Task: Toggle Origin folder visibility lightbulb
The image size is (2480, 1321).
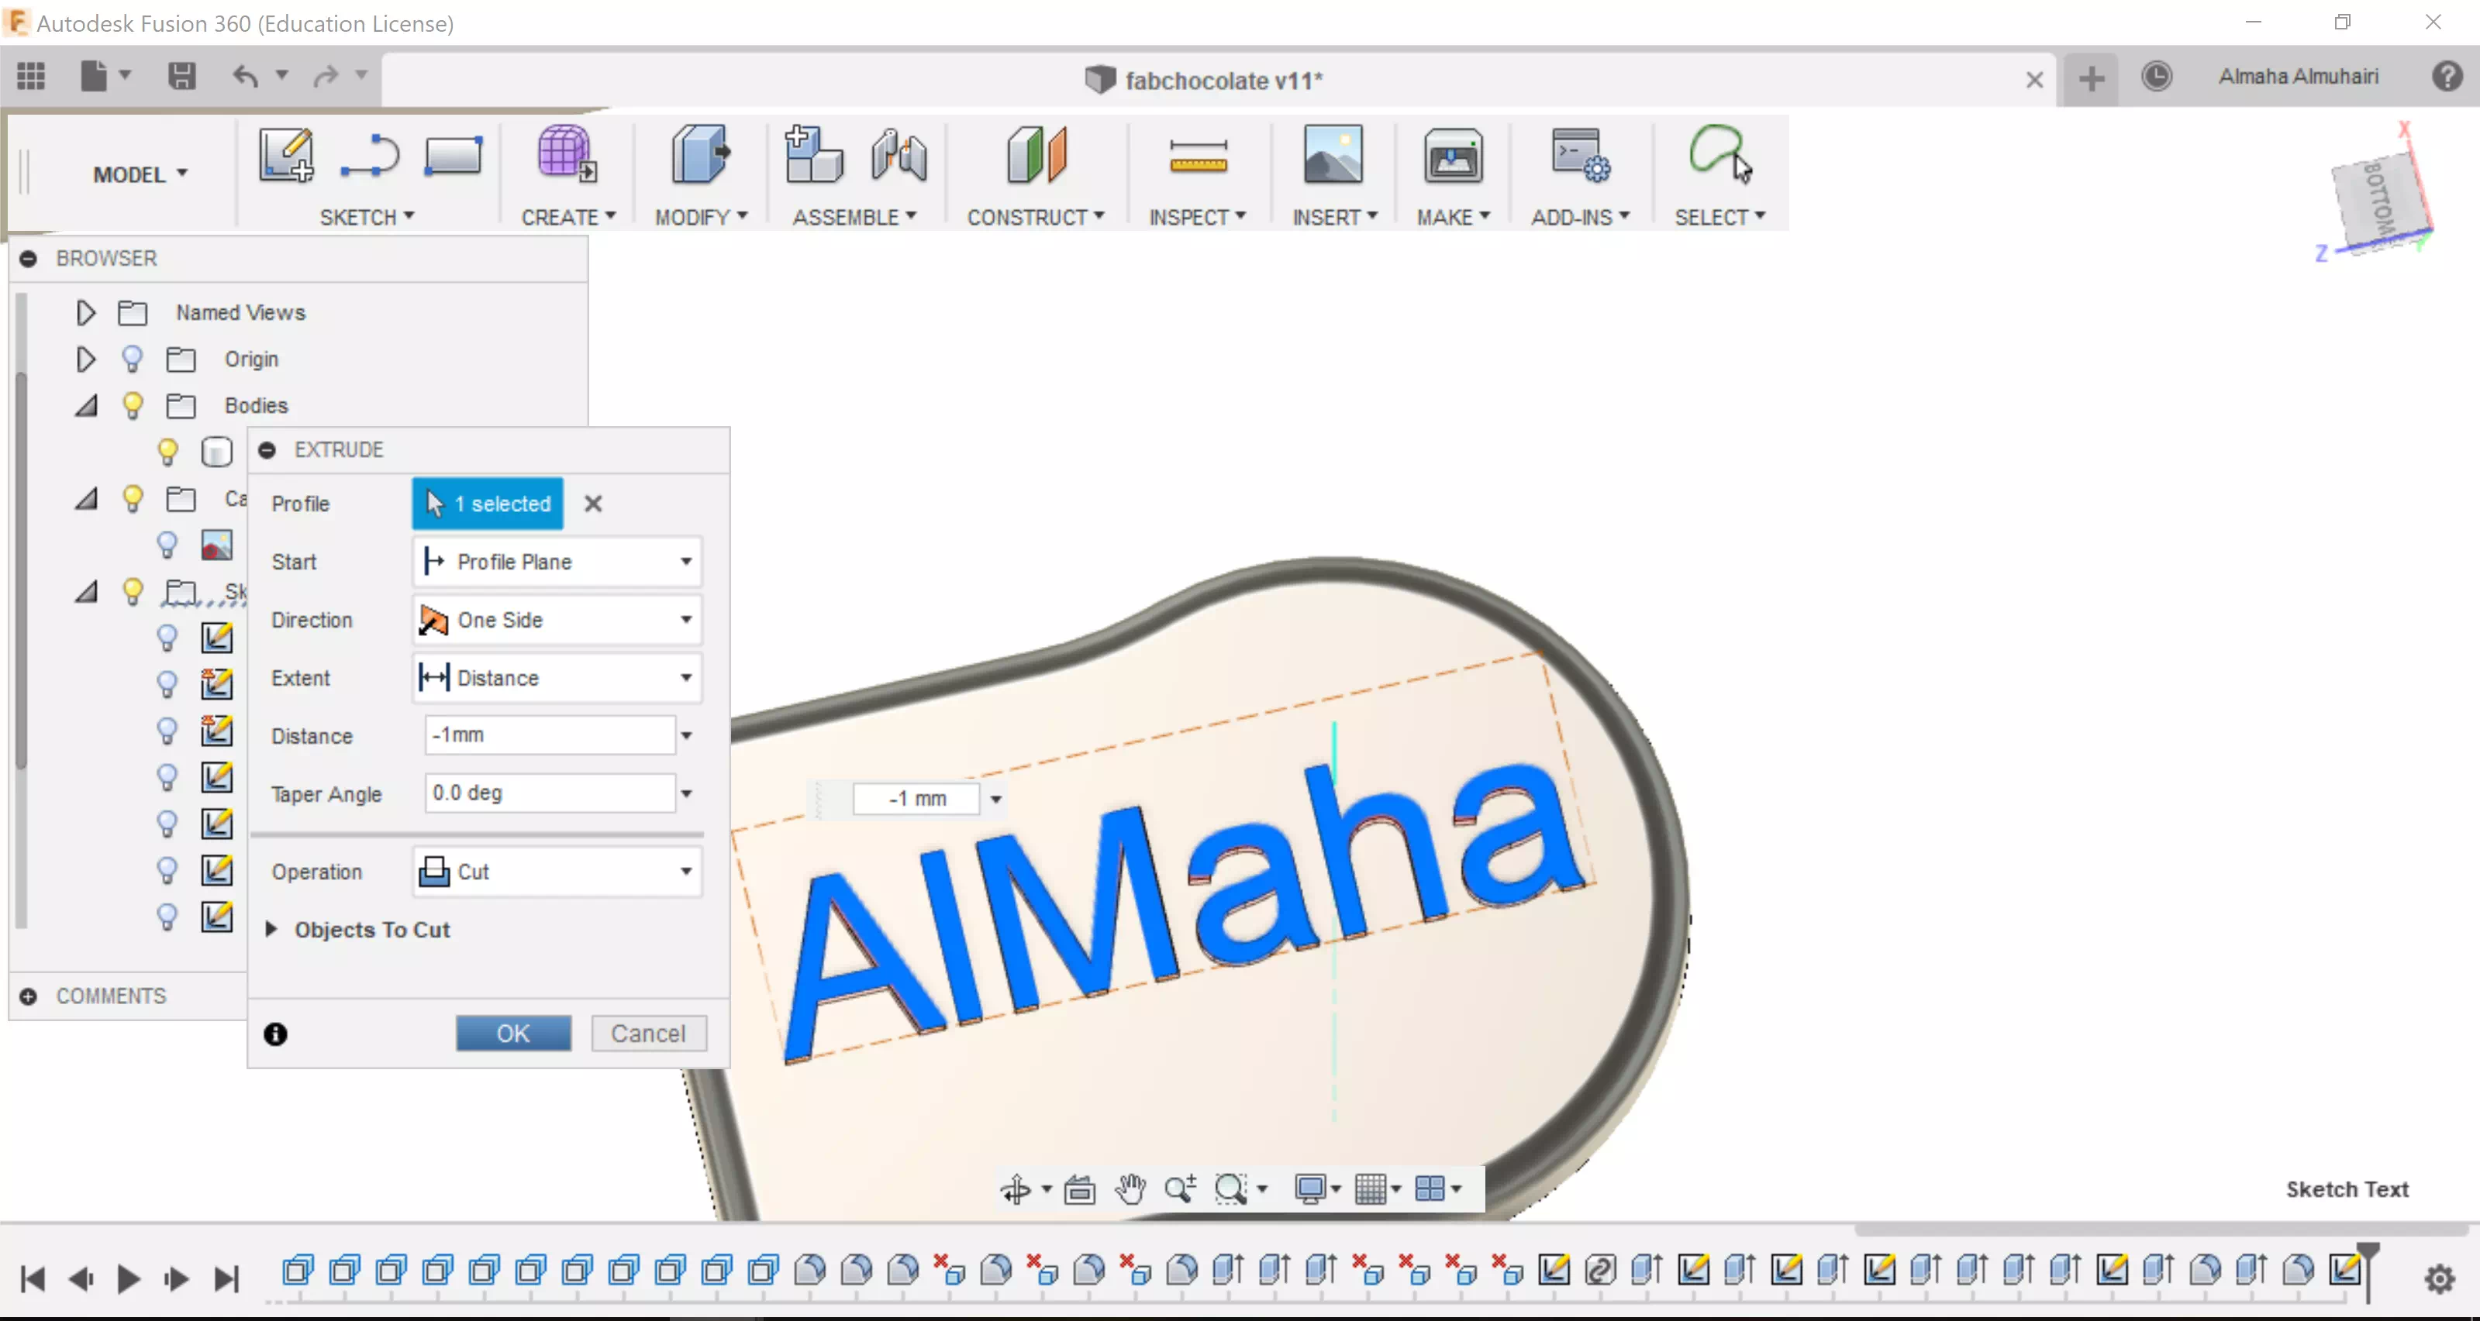Action: [x=133, y=359]
